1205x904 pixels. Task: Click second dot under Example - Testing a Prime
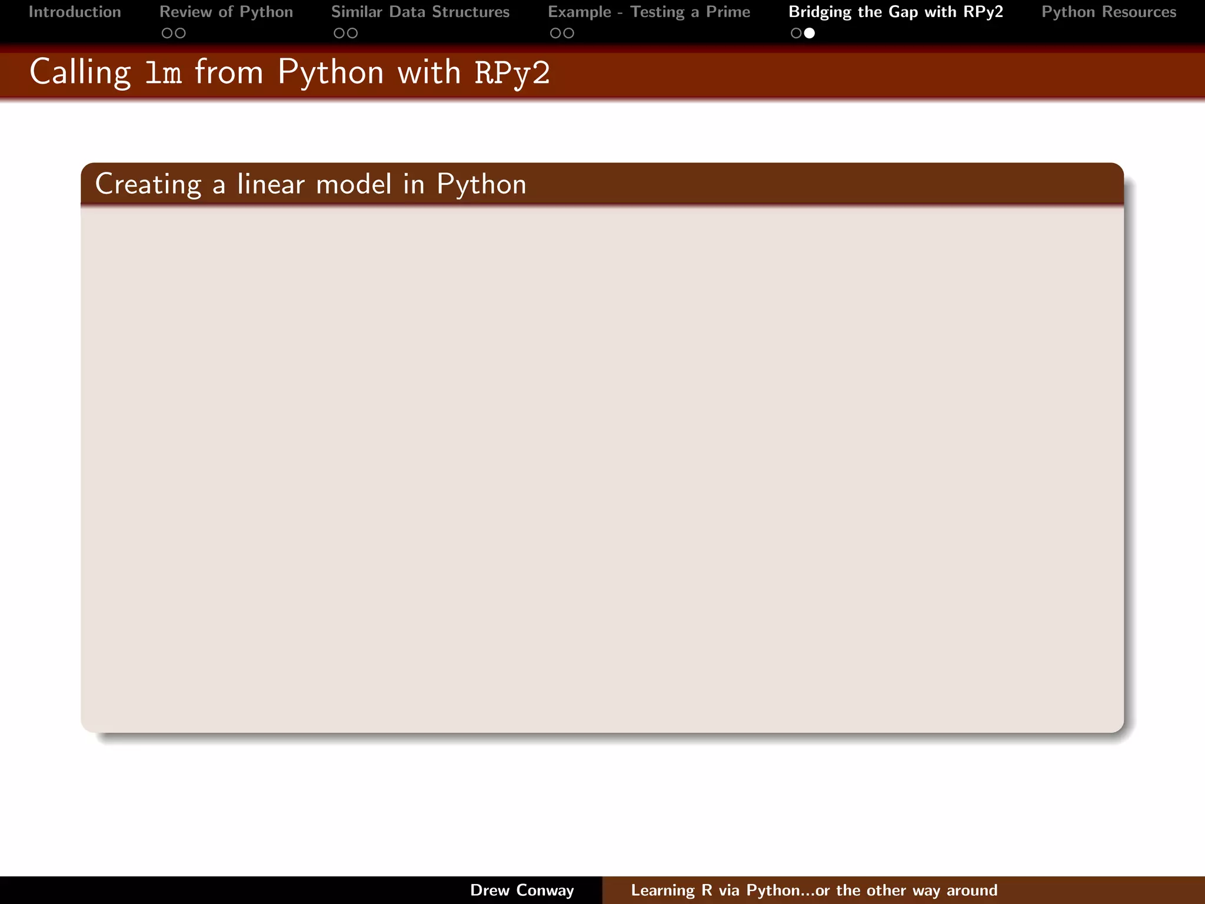pos(569,34)
